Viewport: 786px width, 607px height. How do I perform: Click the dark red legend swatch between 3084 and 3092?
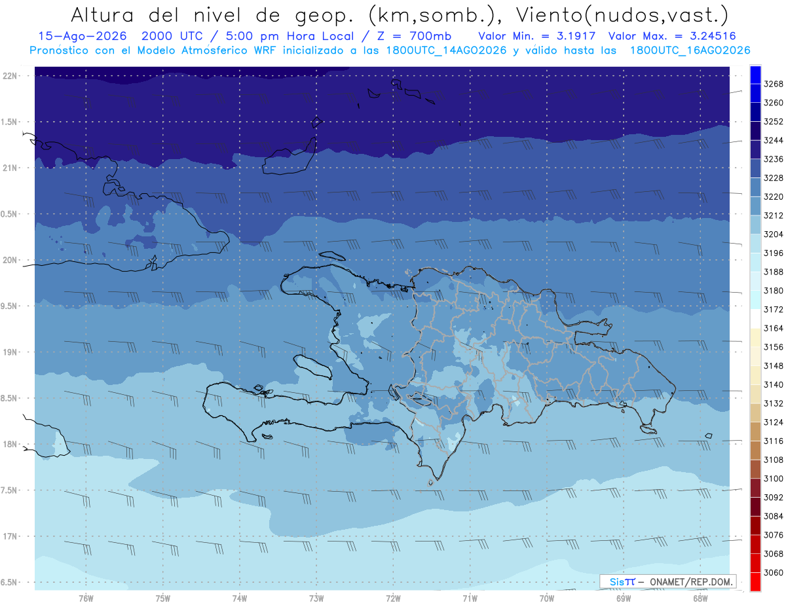coord(755,506)
